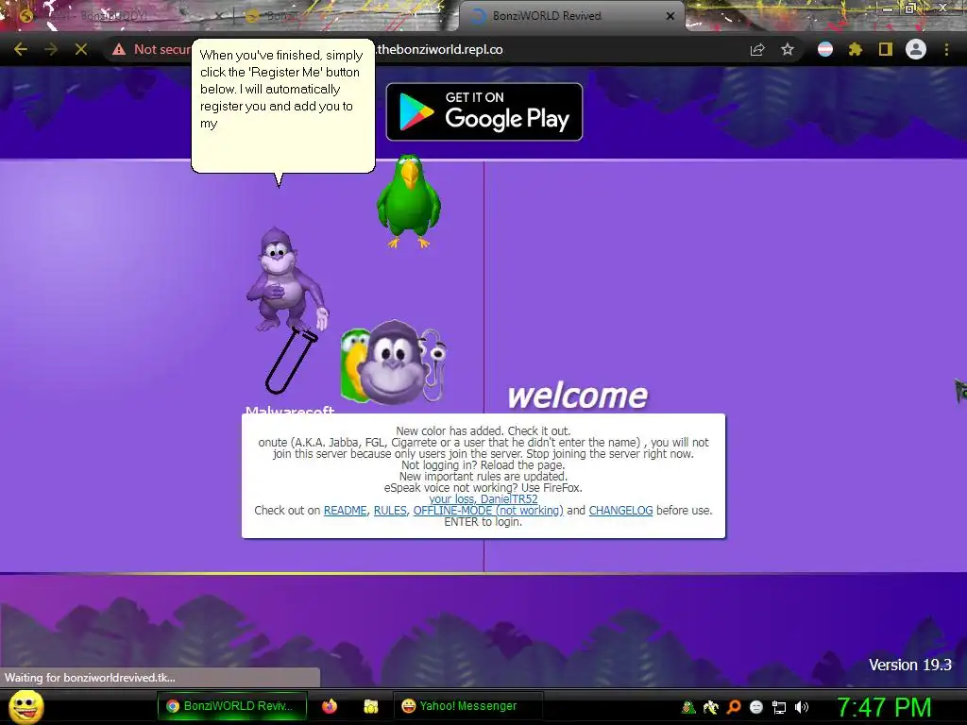The width and height of the screenshot is (967, 725).
Task: Click the 7:47 PM clock
Action: [x=884, y=707]
